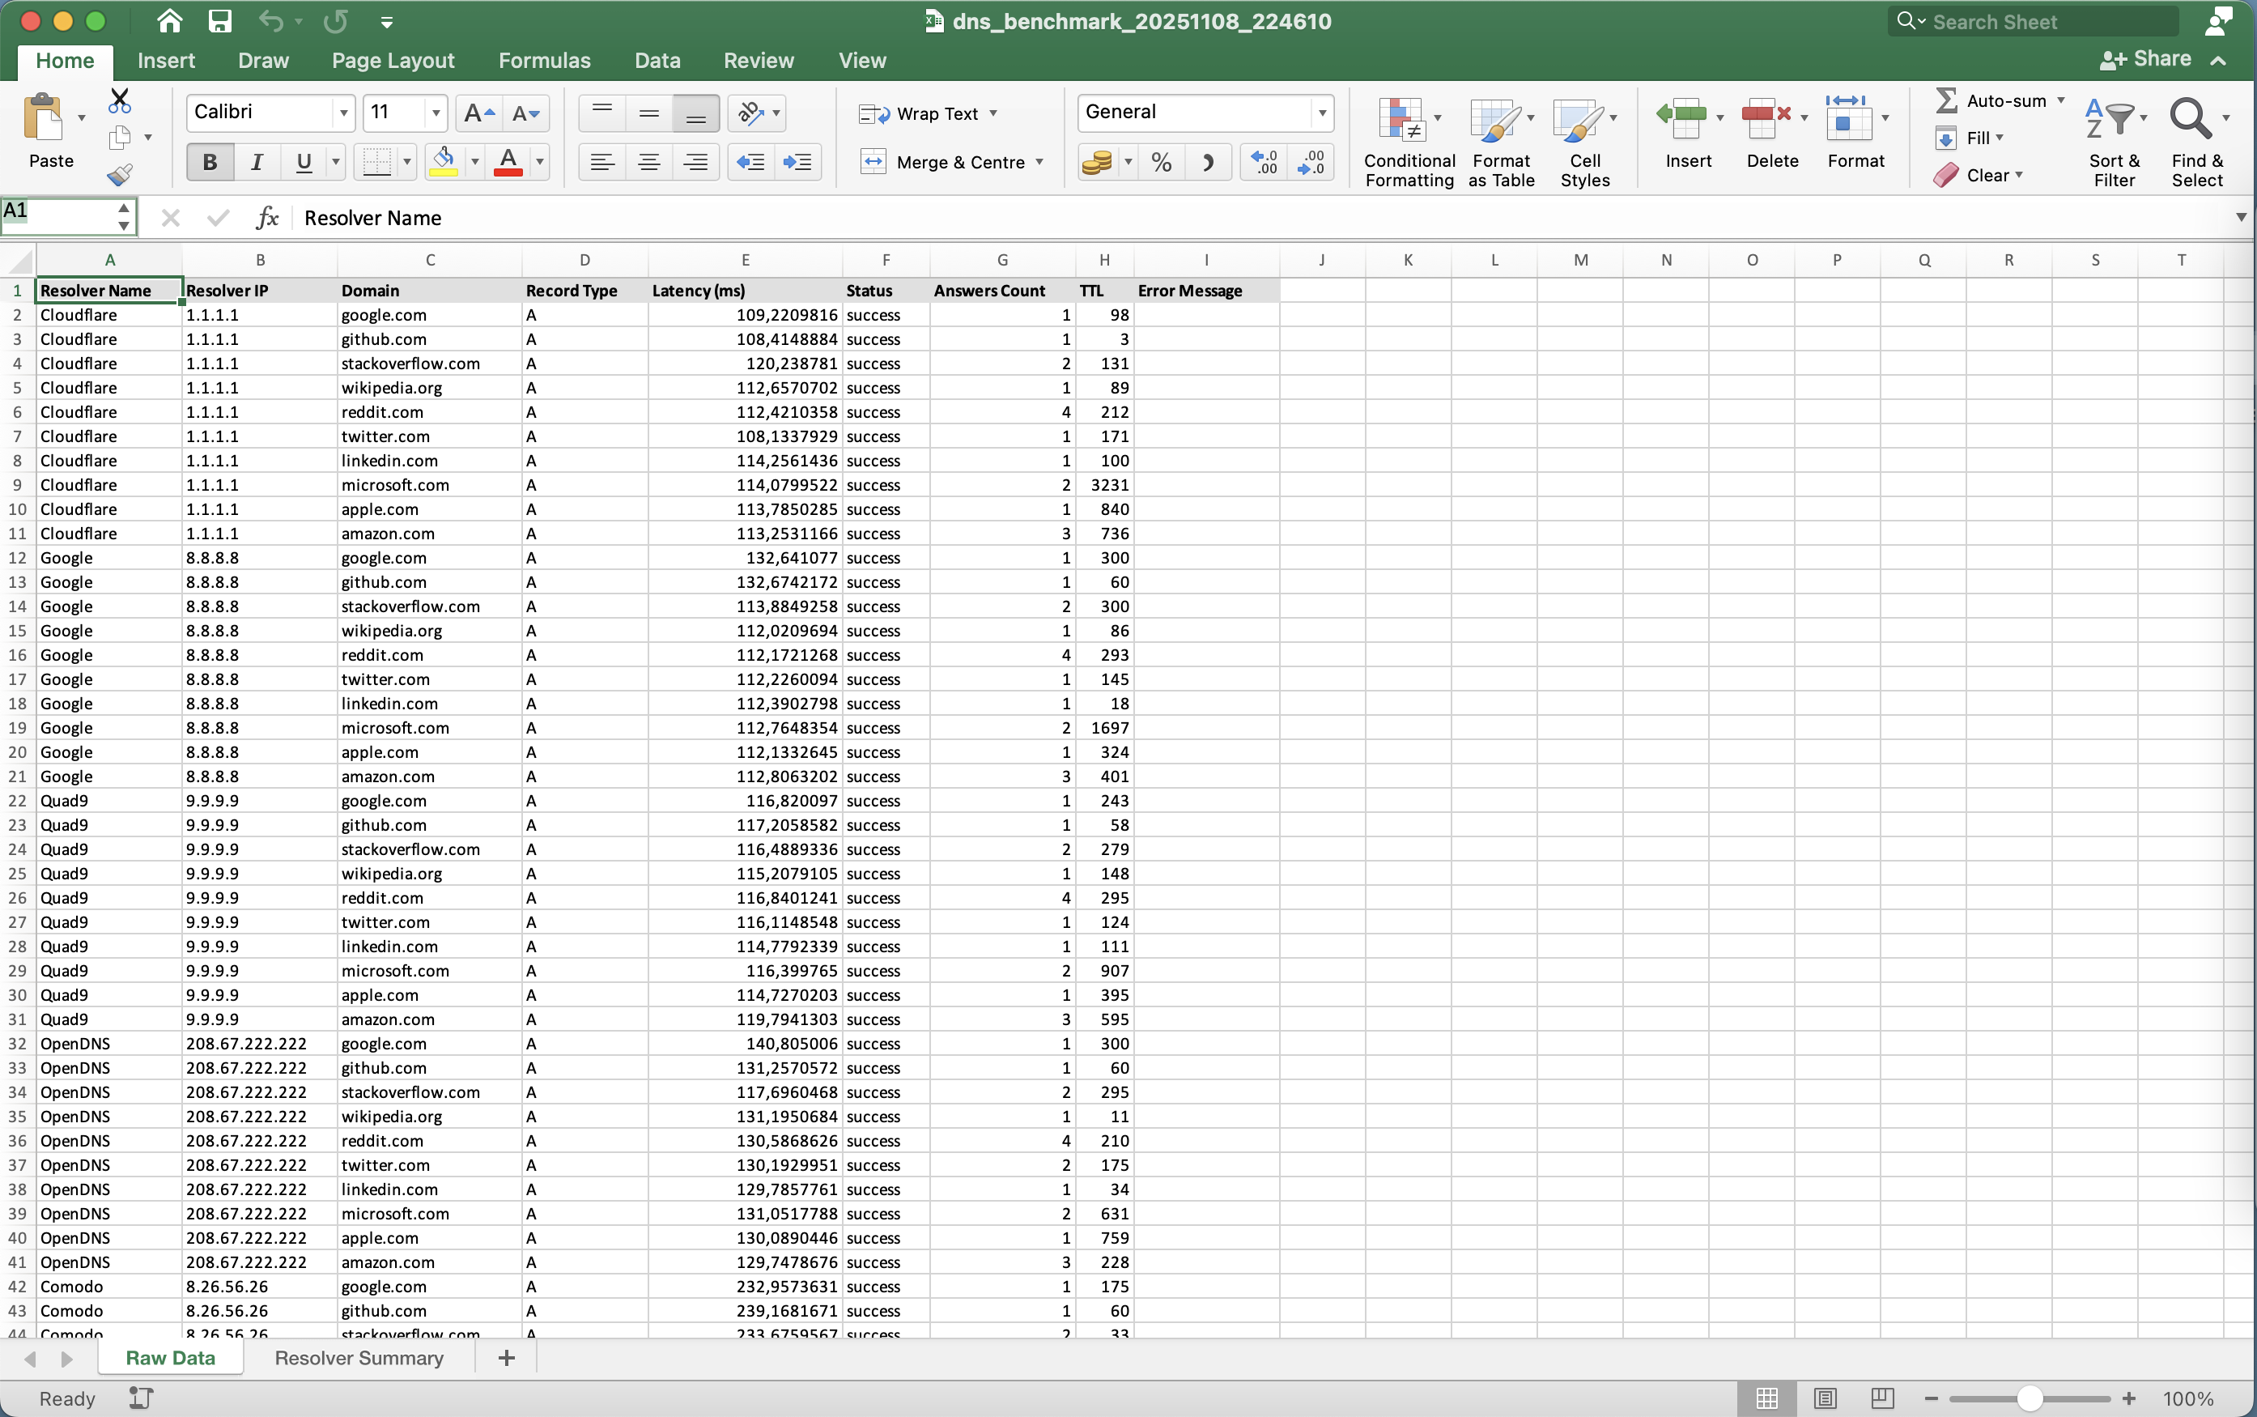This screenshot has height=1417, width=2257.
Task: Expand the formula bar chevron
Action: [2241, 218]
